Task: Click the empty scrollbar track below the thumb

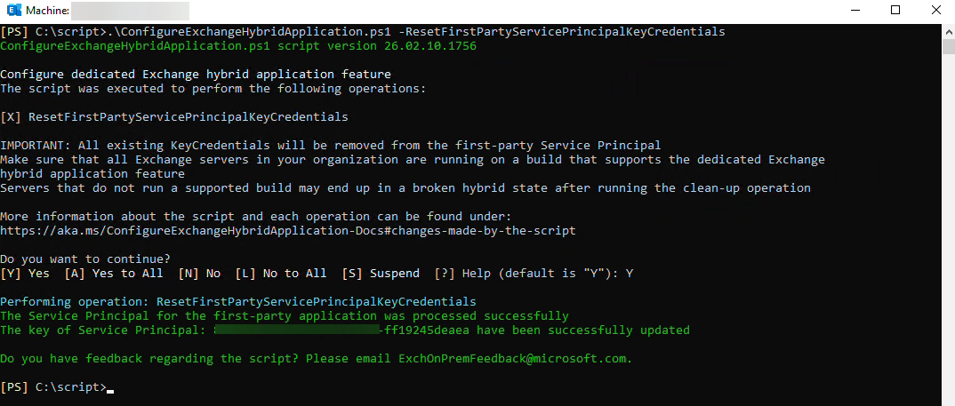Action: click(948, 222)
